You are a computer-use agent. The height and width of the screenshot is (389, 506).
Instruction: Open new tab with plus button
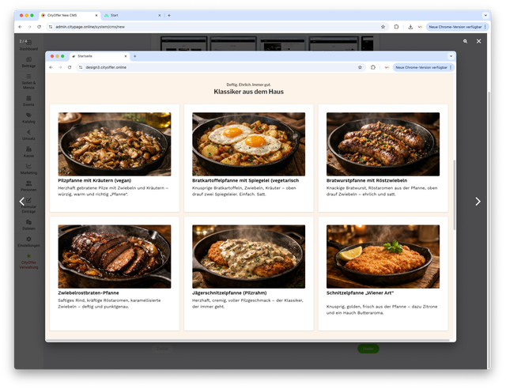coord(168,15)
